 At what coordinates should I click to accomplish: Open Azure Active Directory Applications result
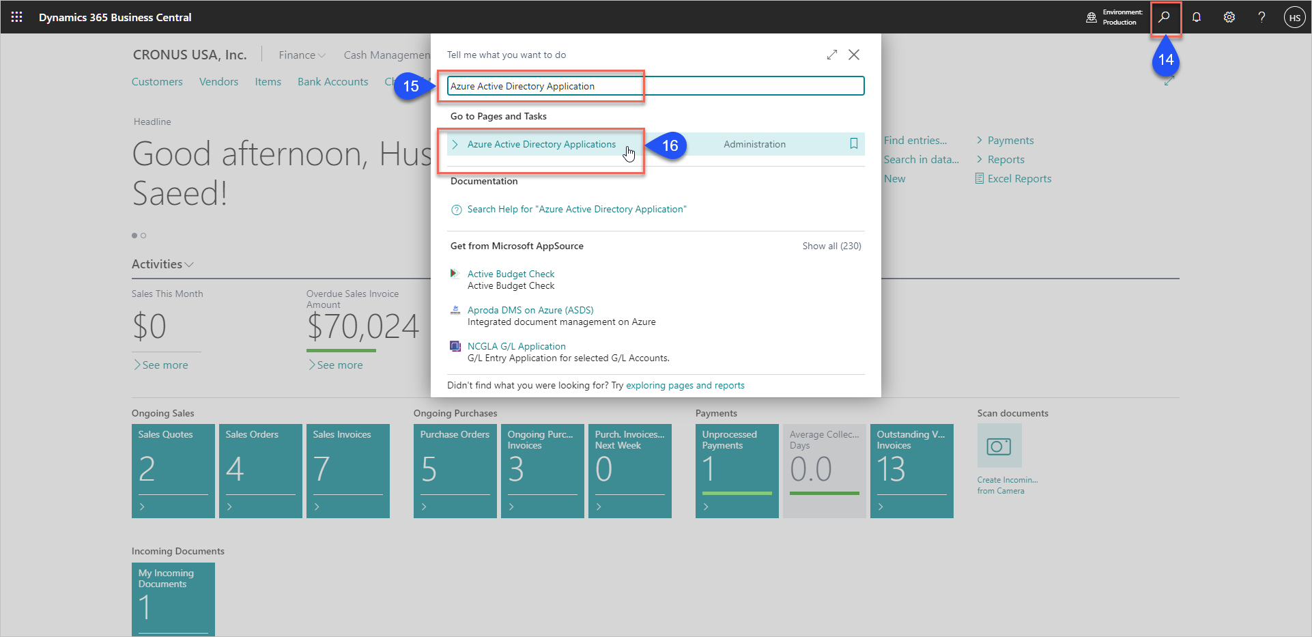pos(541,144)
